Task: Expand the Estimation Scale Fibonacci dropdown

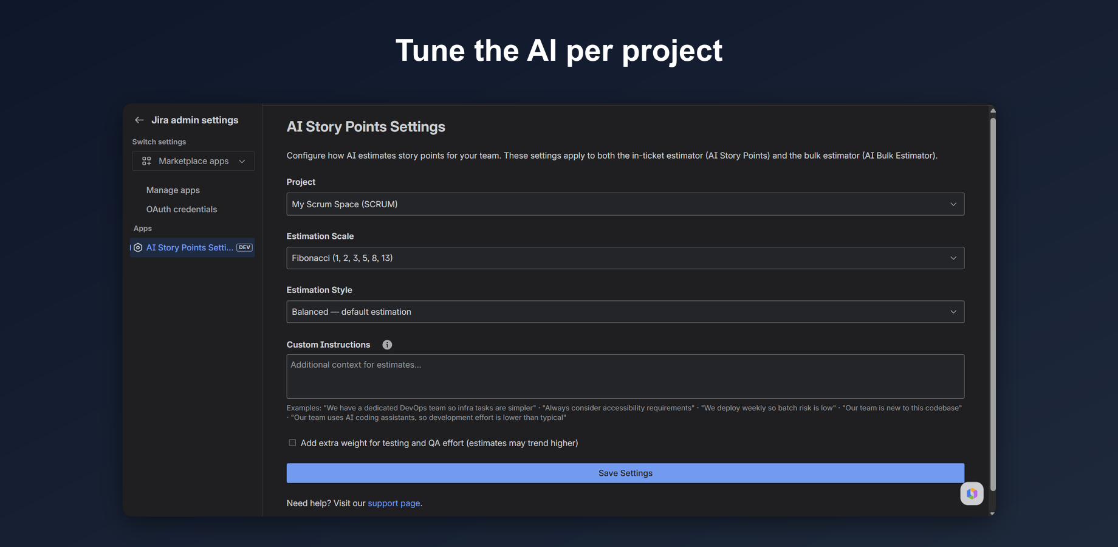Action: click(625, 258)
